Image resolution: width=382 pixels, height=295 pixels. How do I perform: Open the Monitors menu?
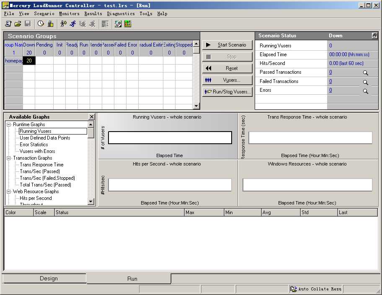(69, 14)
